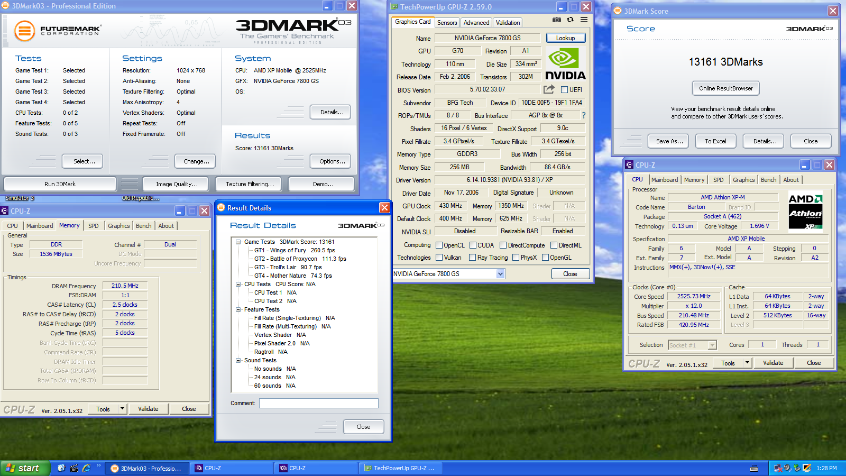
Task: Click the 3DMark Score window title icon
Action: [x=618, y=11]
